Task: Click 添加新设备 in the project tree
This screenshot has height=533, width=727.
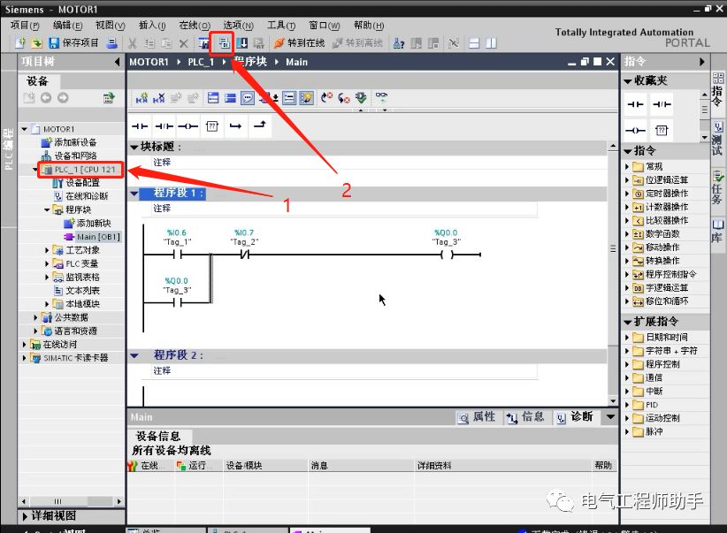Action: point(78,141)
